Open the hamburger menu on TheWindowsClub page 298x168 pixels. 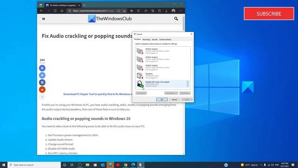pos(43,19)
